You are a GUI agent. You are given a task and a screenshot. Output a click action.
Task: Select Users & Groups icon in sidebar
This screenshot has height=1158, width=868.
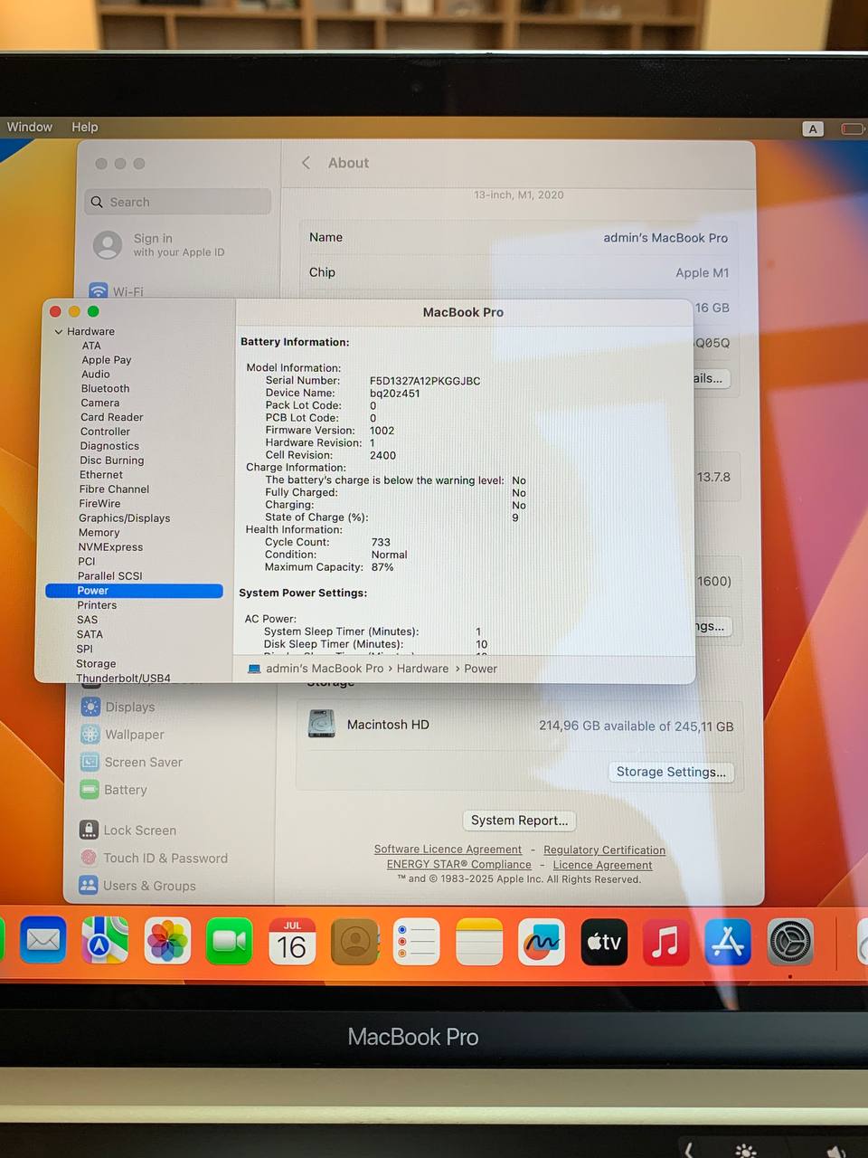pyautogui.click(x=88, y=886)
